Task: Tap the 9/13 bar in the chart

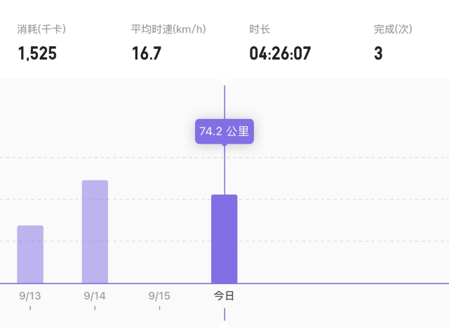Action: (30, 254)
